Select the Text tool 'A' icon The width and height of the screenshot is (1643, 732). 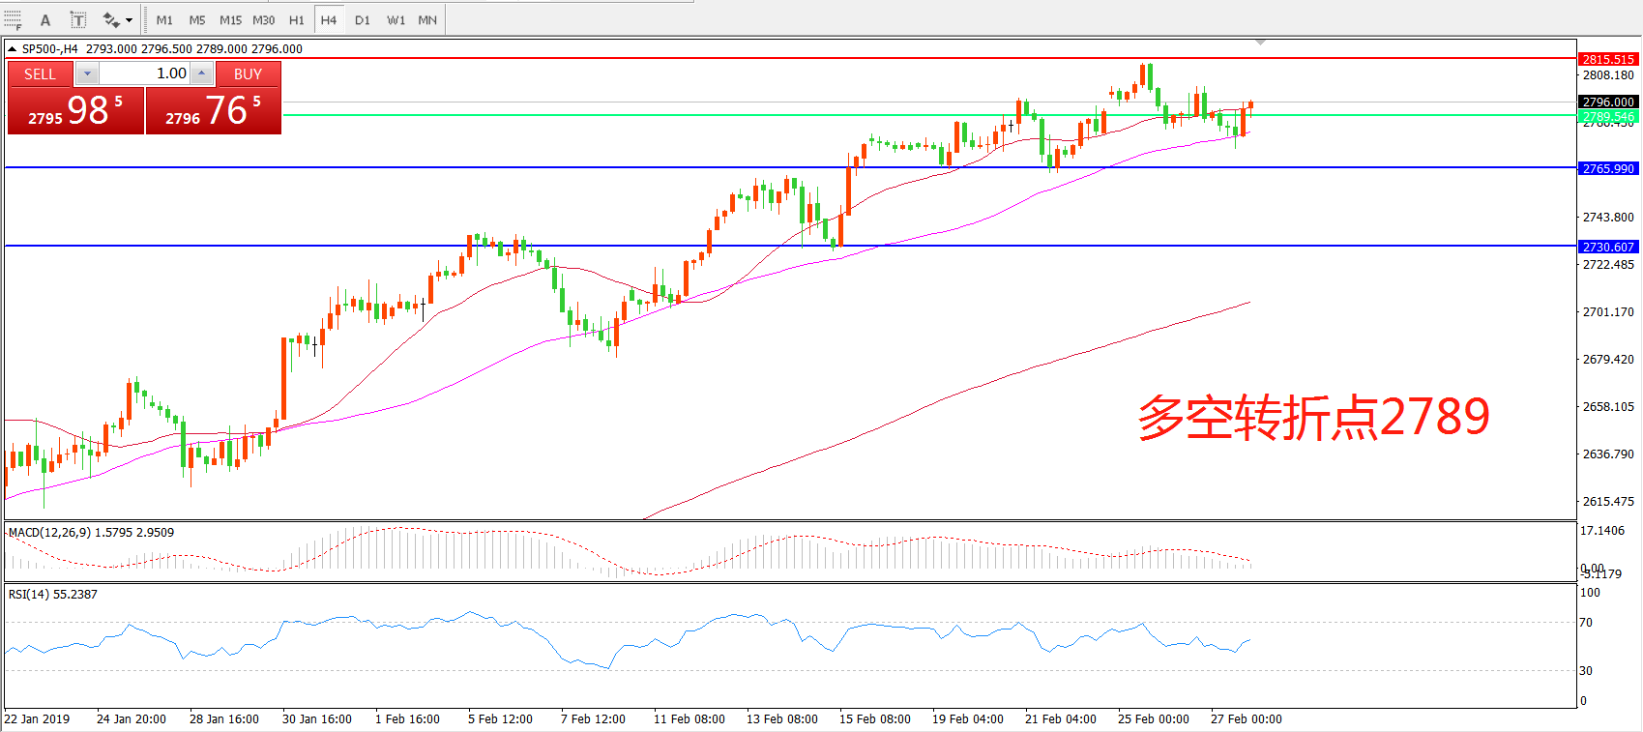(44, 20)
